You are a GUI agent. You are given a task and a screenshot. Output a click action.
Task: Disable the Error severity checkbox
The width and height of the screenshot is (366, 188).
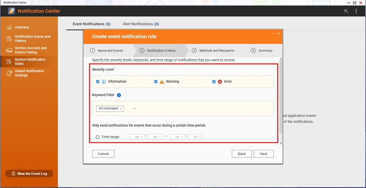point(214,82)
